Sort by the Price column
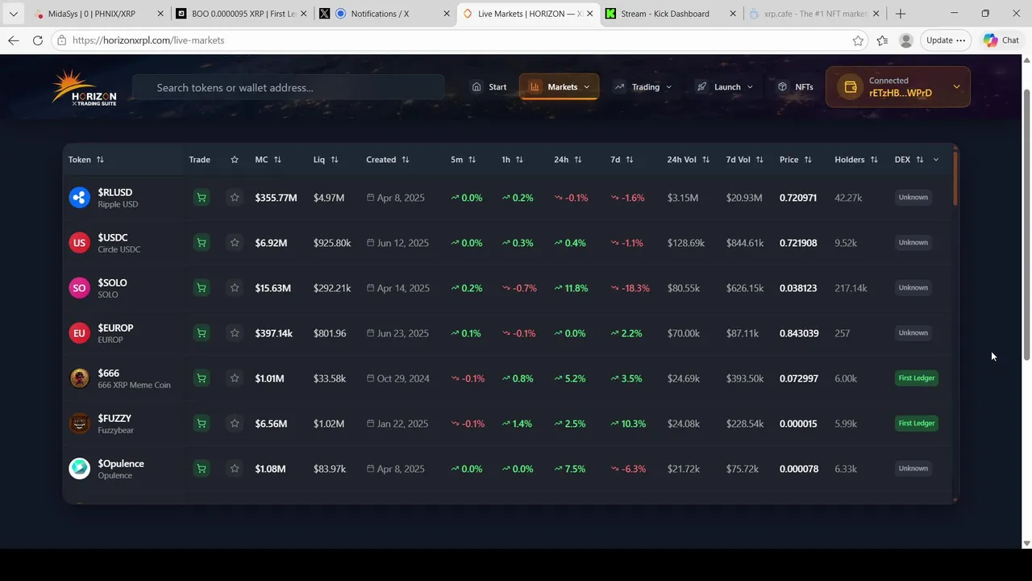The height and width of the screenshot is (581, 1032). pos(796,160)
